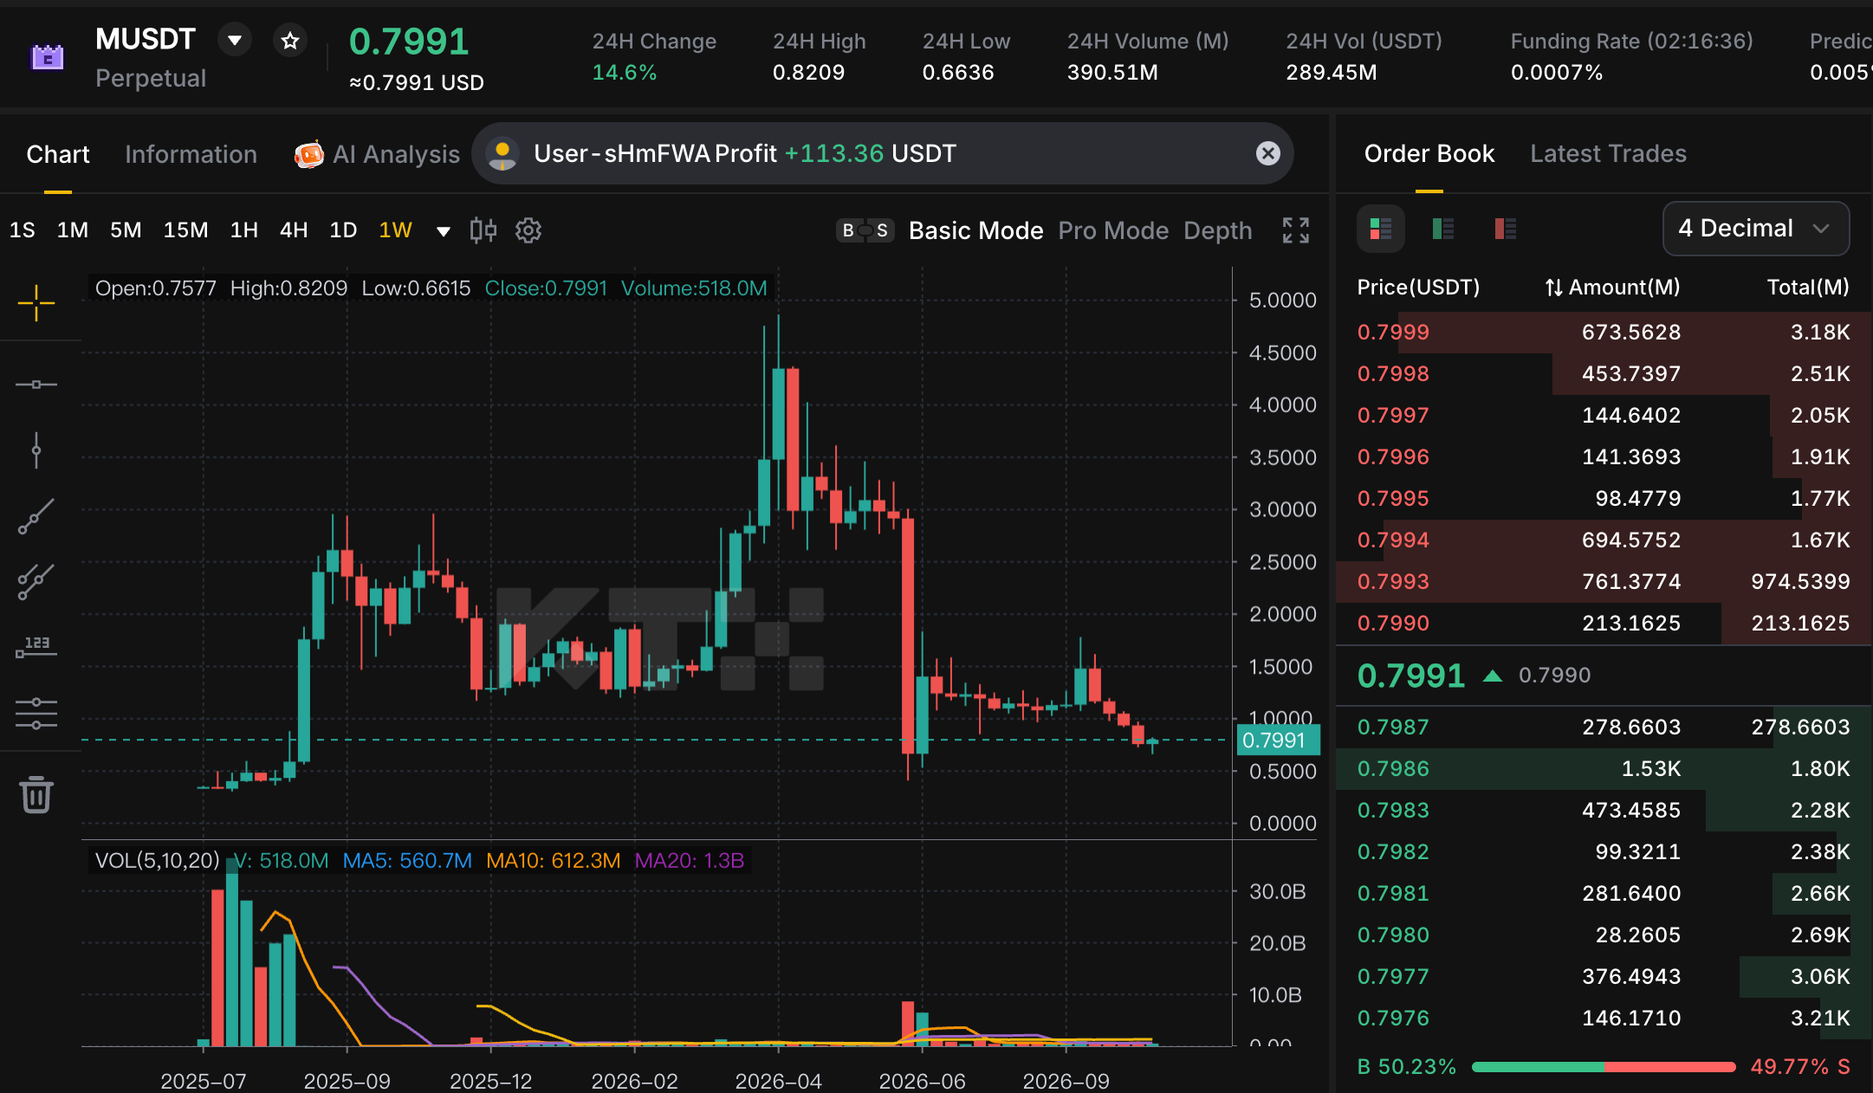This screenshot has height=1093, width=1873.
Task: Select the horizontal line drawing tool
Action: point(36,384)
